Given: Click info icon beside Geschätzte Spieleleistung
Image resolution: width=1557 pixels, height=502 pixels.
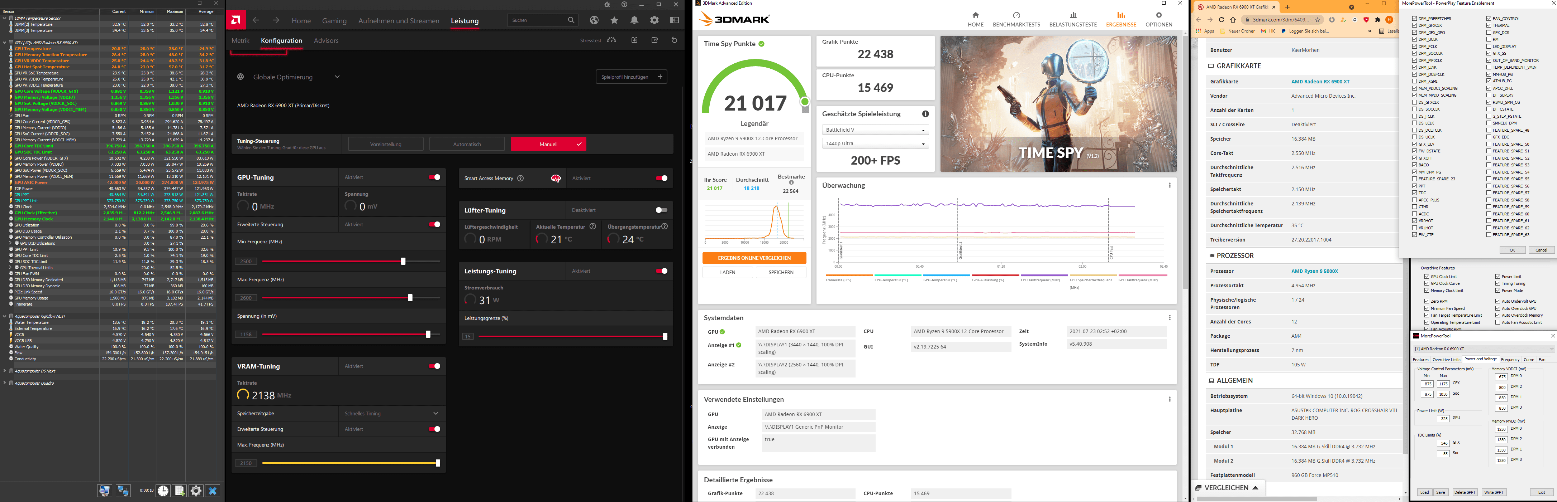Looking at the screenshot, I should click(925, 114).
